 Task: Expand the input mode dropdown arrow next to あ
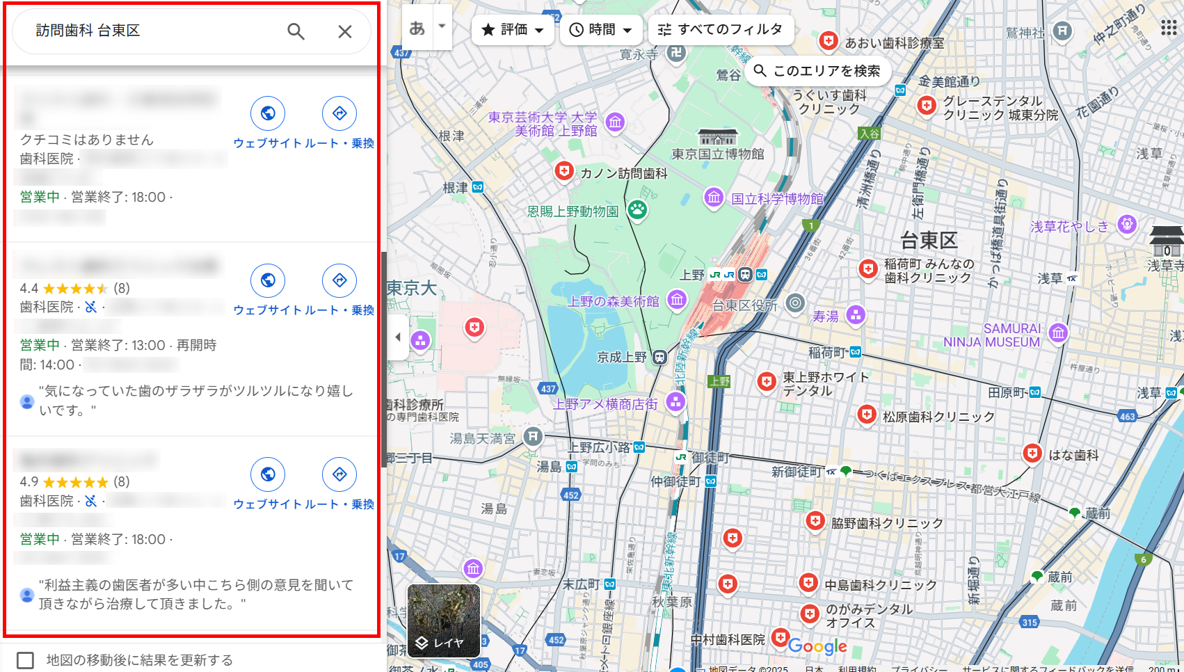tap(442, 28)
